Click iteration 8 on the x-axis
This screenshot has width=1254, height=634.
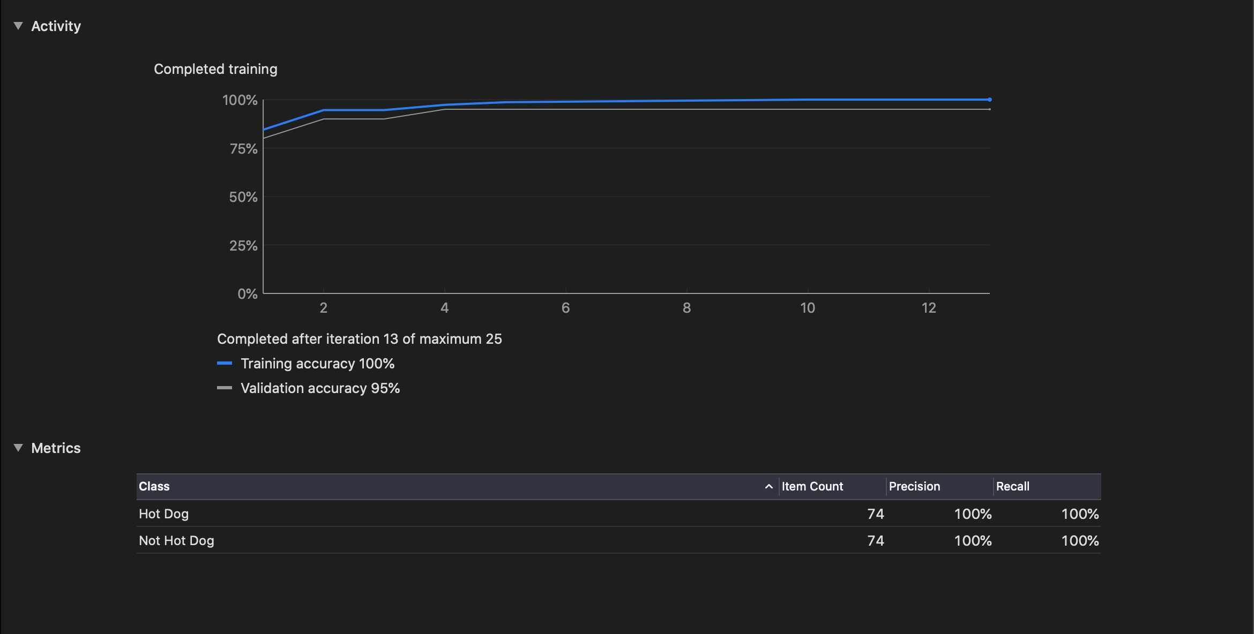click(686, 308)
